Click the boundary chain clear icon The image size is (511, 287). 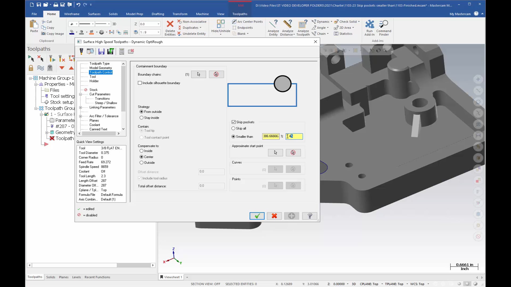pos(216,74)
